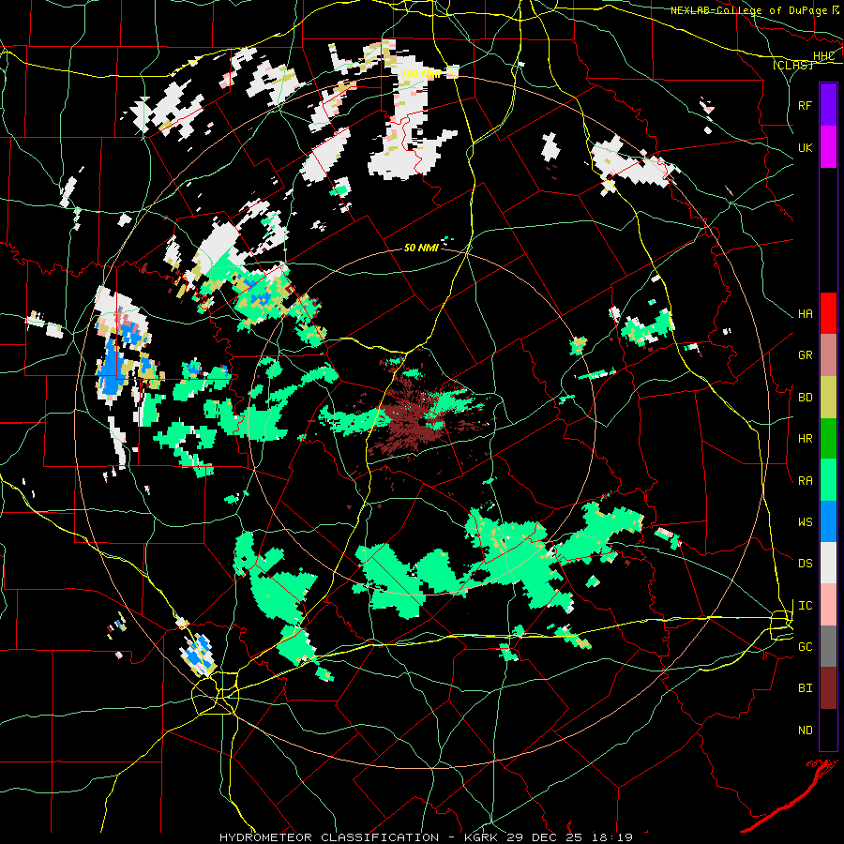Viewport: 844px width, 844px height.
Task: Click the purple RF legend swatch
Action: [x=828, y=105]
